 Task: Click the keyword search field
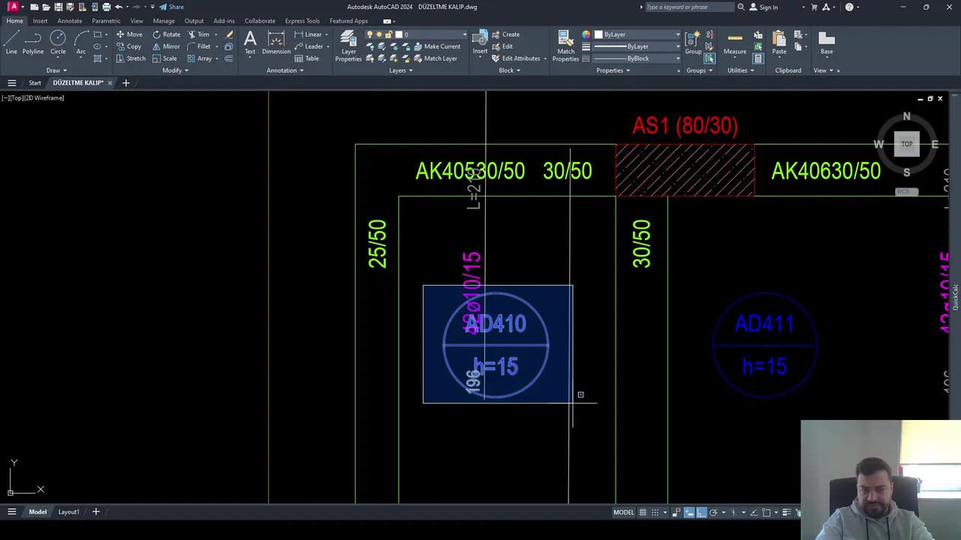click(x=689, y=7)
